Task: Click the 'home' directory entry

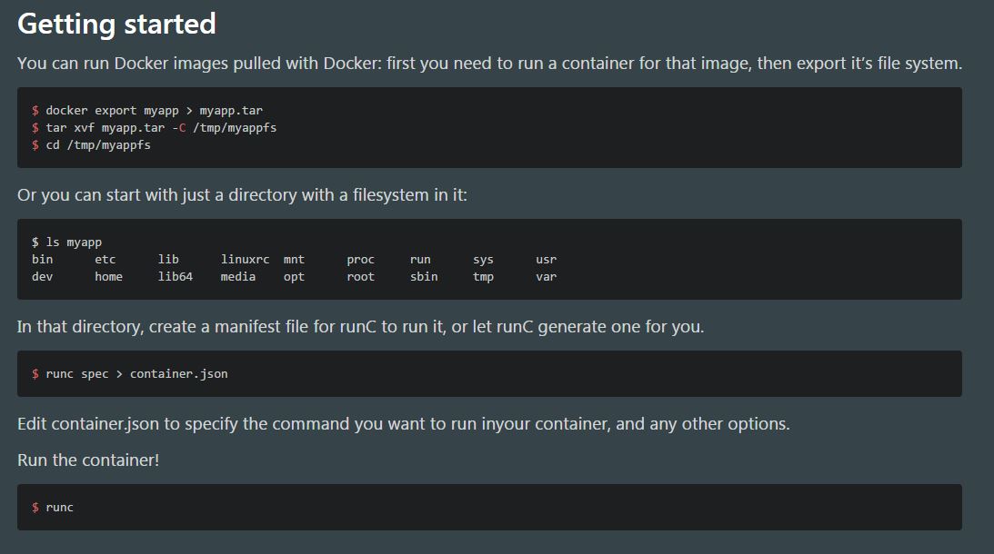Action: click(x=108, y=277)
